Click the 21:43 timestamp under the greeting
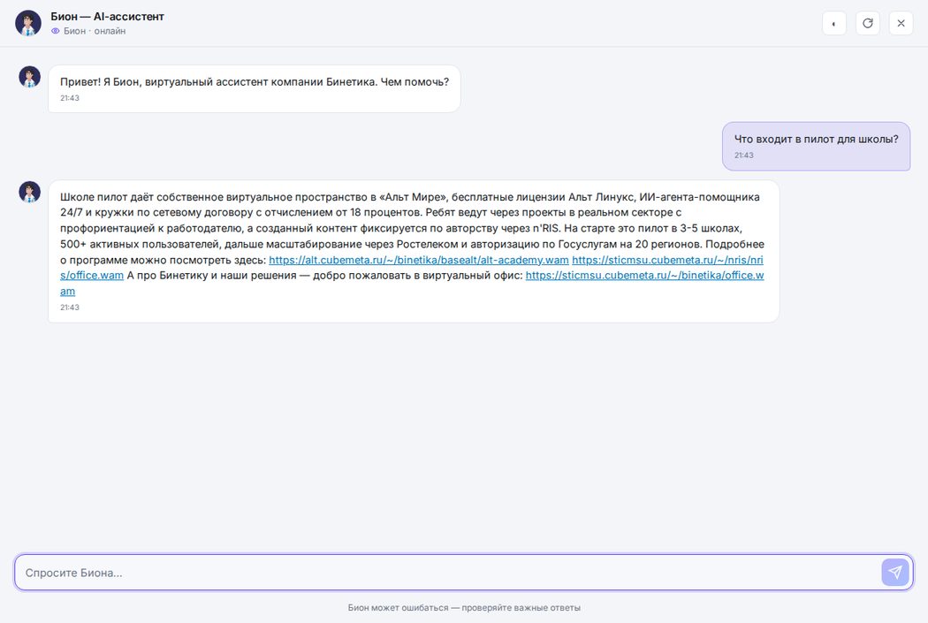 [x=69, y=98]
